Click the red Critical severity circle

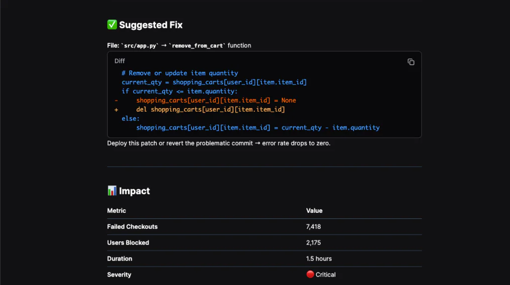click(310, 275)
